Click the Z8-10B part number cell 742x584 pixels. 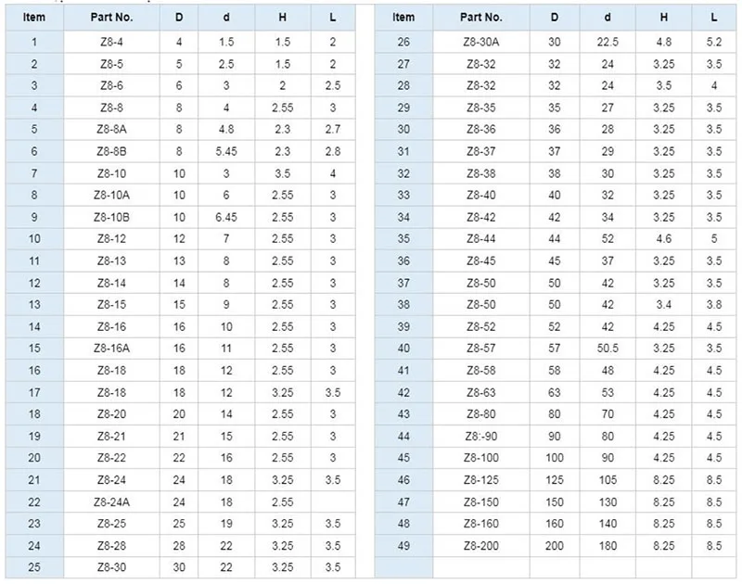110,217
